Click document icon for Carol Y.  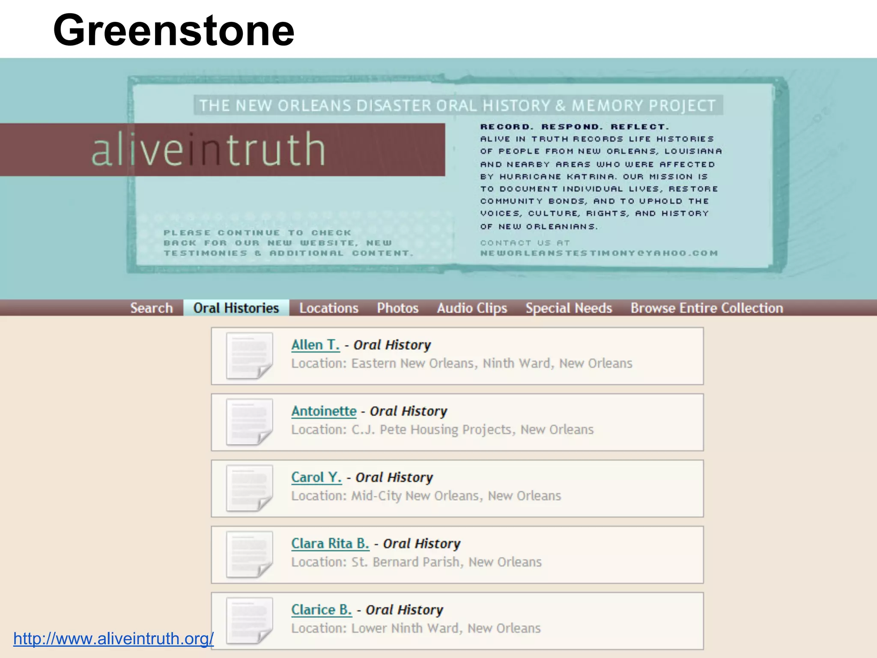(x=249, y=488)
